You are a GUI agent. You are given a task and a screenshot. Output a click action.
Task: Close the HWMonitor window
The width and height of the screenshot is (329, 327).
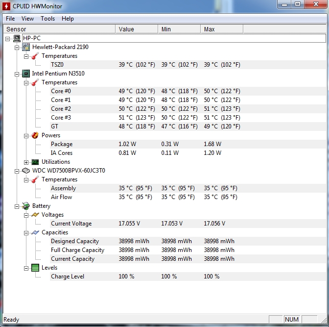[316, 4]
